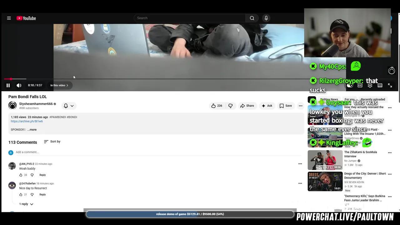Open Styxhexenhammer666 channel avatar
Image resolution: width=400 pixels, height=225 pixels.
click(x=12, y=106)
